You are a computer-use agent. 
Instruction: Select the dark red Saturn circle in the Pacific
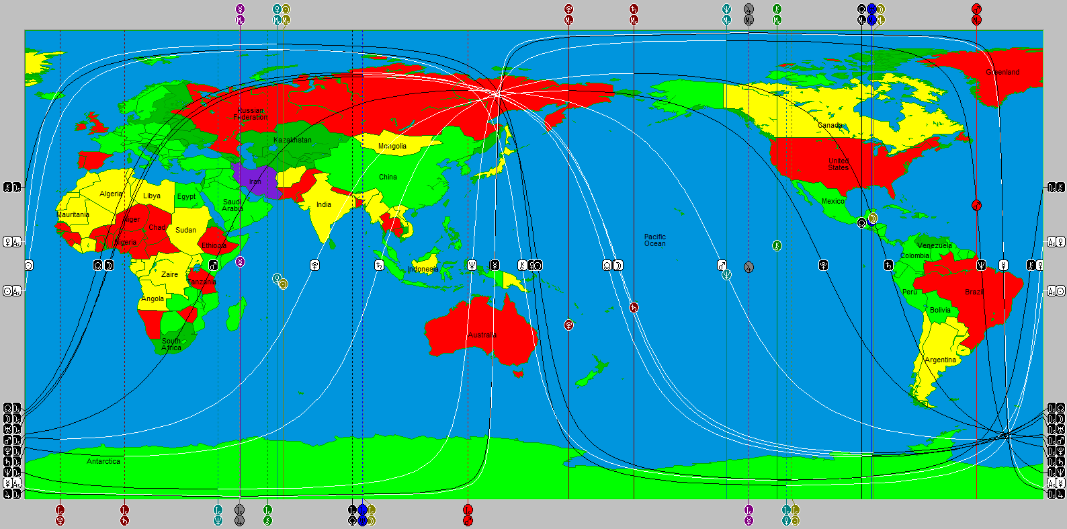(x=634, y=308)
